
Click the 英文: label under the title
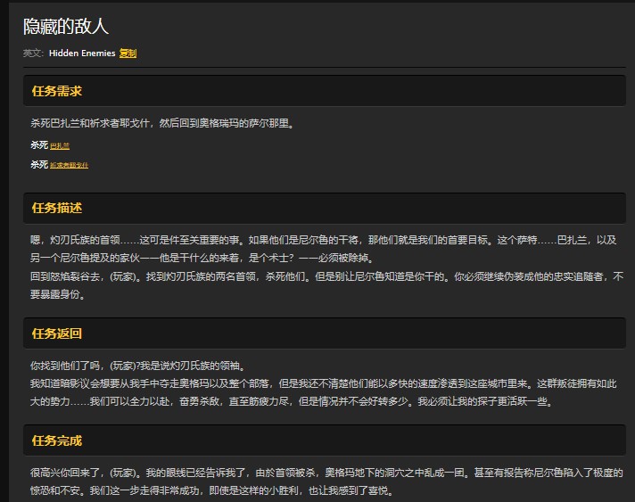(33, 53)
